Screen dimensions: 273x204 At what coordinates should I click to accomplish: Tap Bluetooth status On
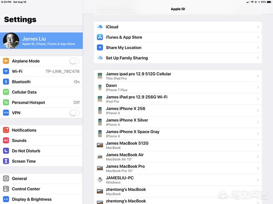[77, 82]
